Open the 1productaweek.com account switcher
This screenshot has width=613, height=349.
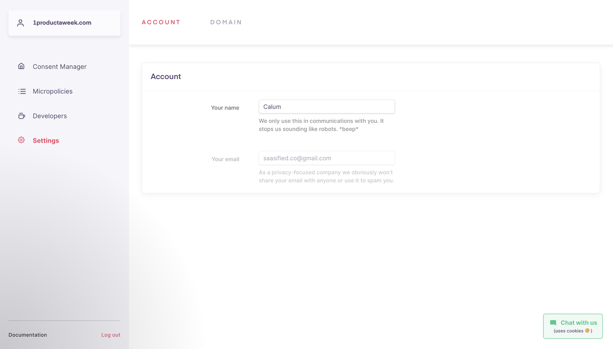(64, 23)
